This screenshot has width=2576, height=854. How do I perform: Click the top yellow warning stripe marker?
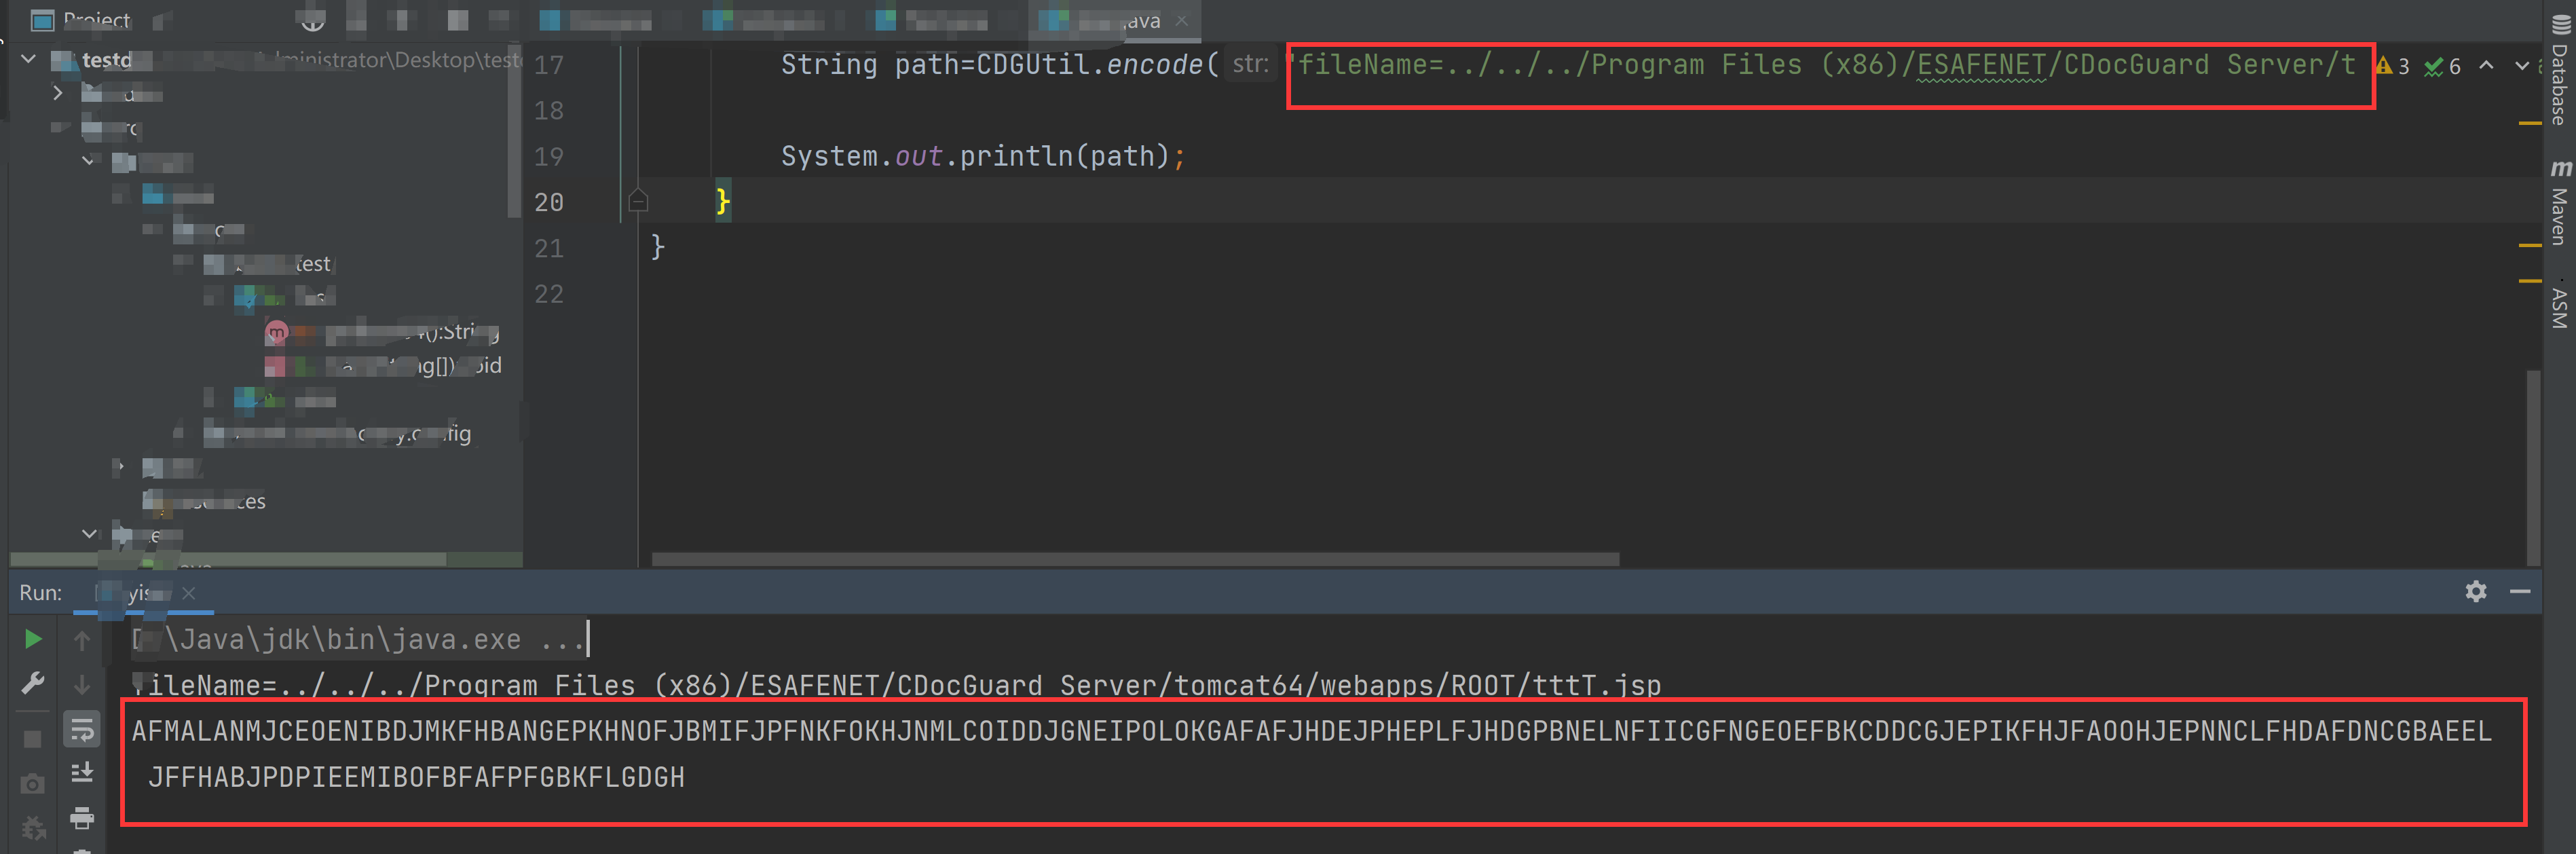click(x=2530, y=123)
